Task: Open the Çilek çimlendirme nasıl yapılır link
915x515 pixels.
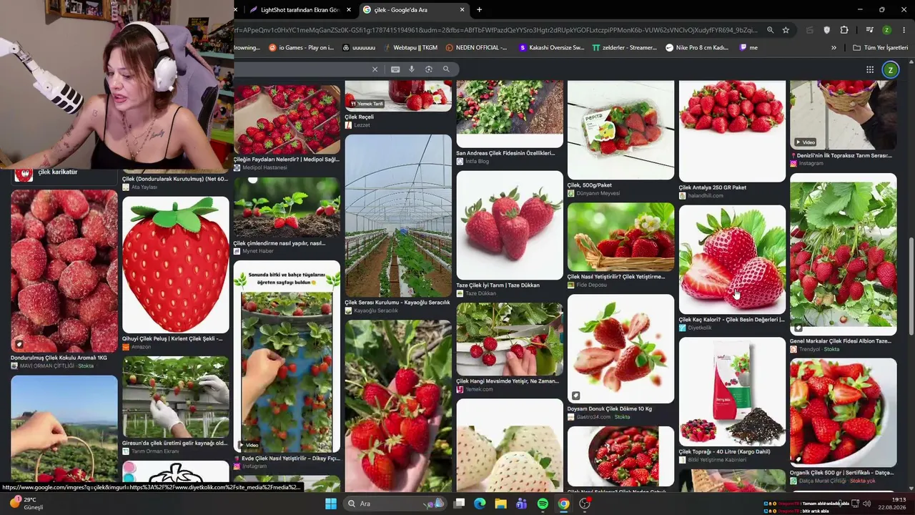Action: click(280, 243)
